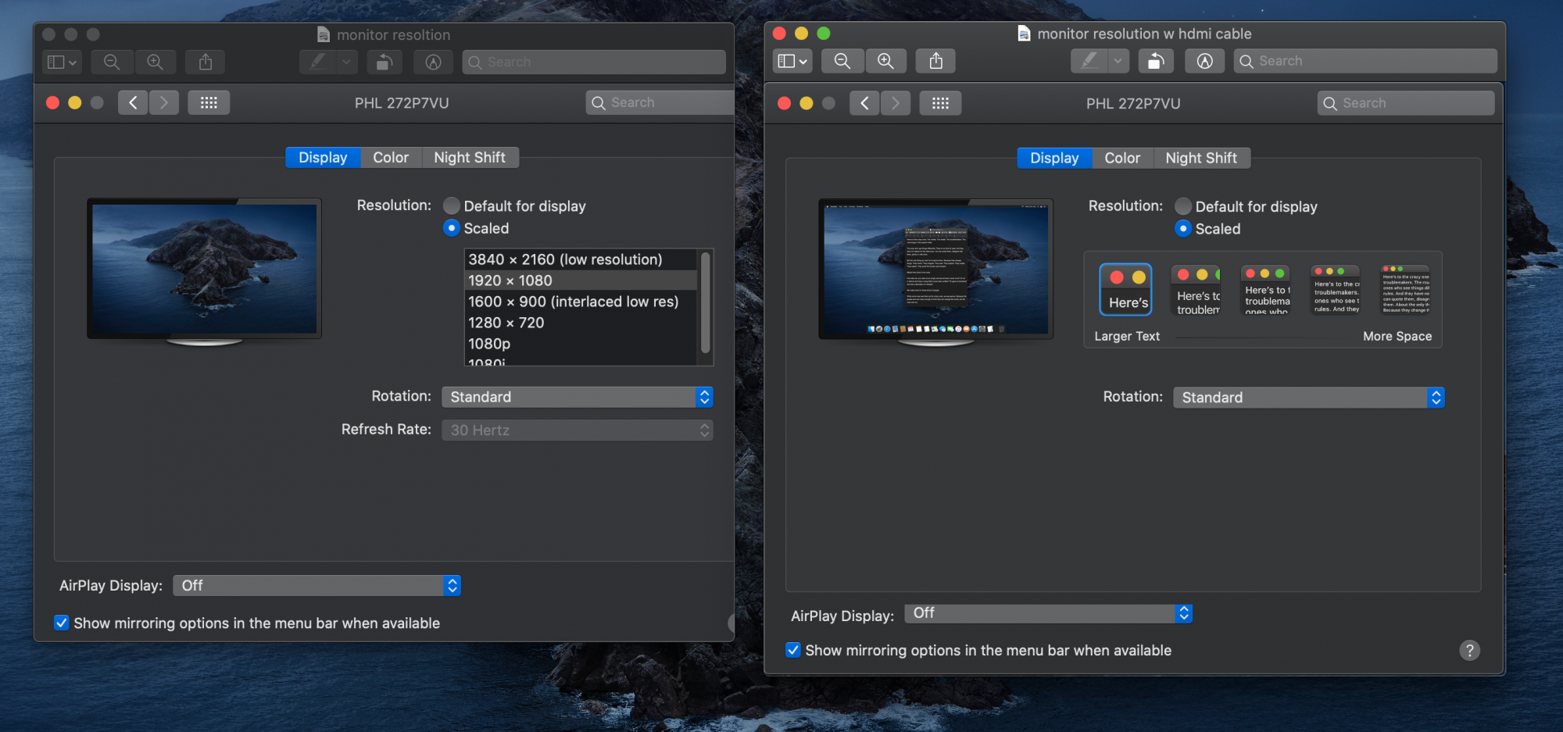Image resolution: width=1563 pixels, height=732 pixels.
Task: Rotate the image with the rotate icon
Action: (384, 62)
